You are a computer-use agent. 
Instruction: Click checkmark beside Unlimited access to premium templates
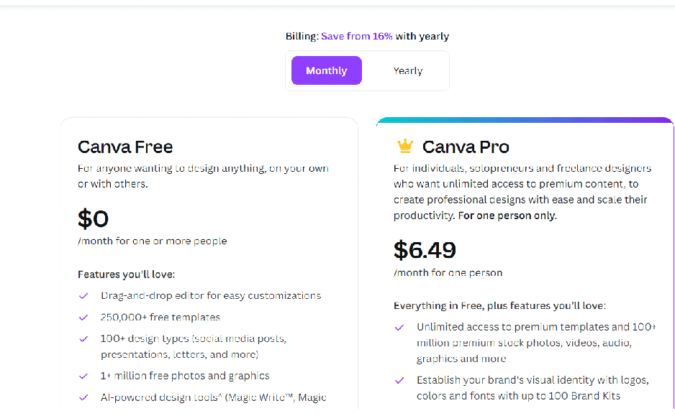[399, 327]
